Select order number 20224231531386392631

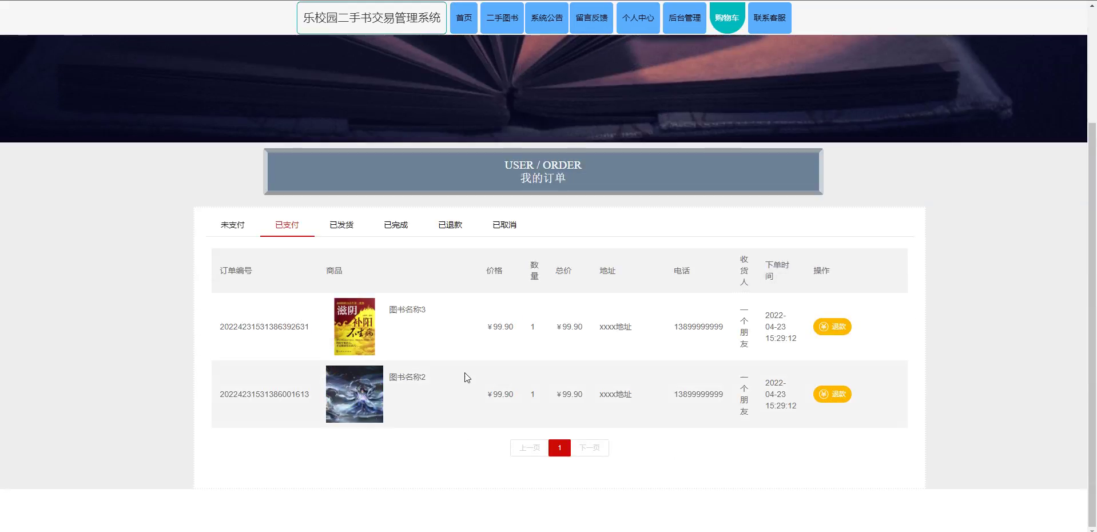coord(264,327)
